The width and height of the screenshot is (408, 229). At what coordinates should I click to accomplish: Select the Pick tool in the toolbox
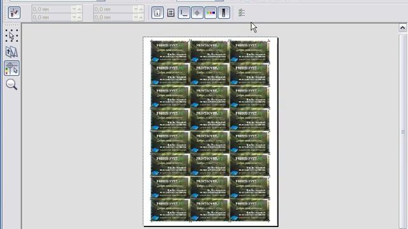coord(11,36)
